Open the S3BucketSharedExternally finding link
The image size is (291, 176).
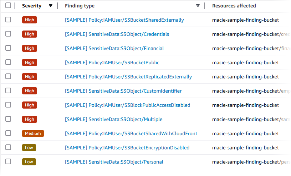(x=124, y=20)
